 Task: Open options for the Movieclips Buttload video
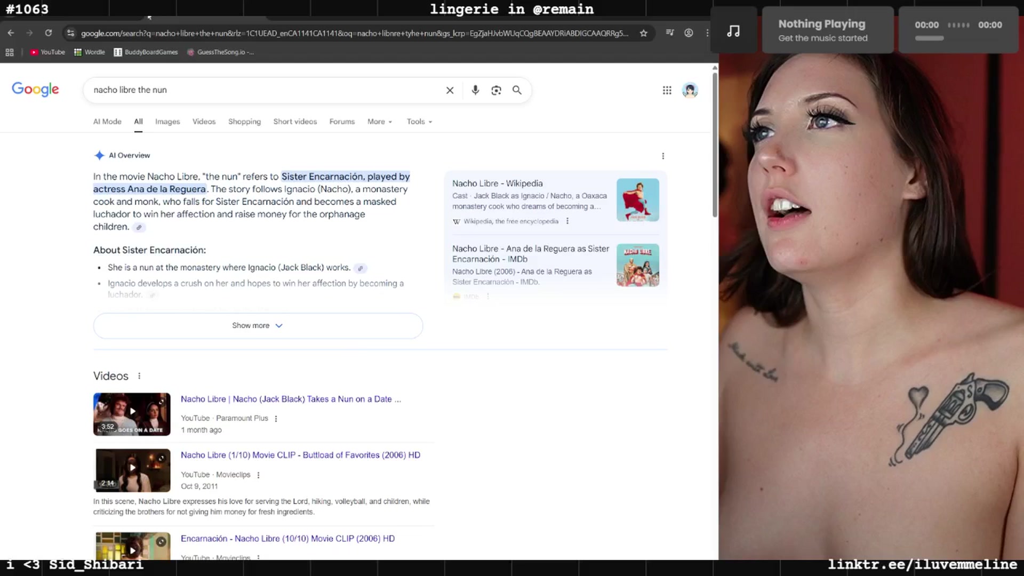click(258, 475)
